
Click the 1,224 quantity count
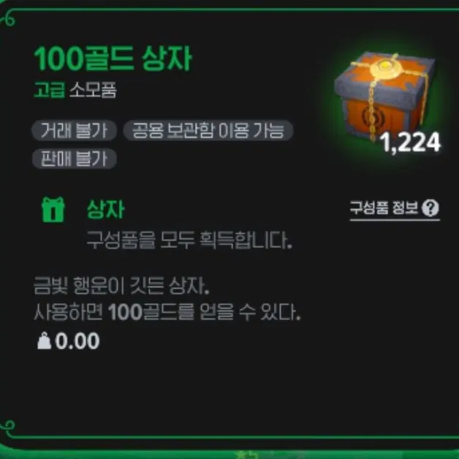[410, 143]
